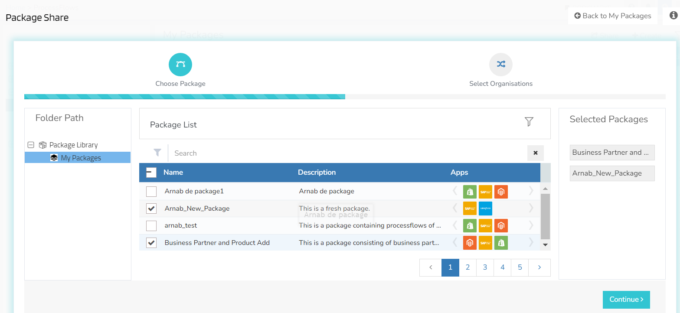Viewport: 680px width, 313px height.
Task: Click Shopify icon in Arnab de package1 row
Action: [x=470, y=191]
